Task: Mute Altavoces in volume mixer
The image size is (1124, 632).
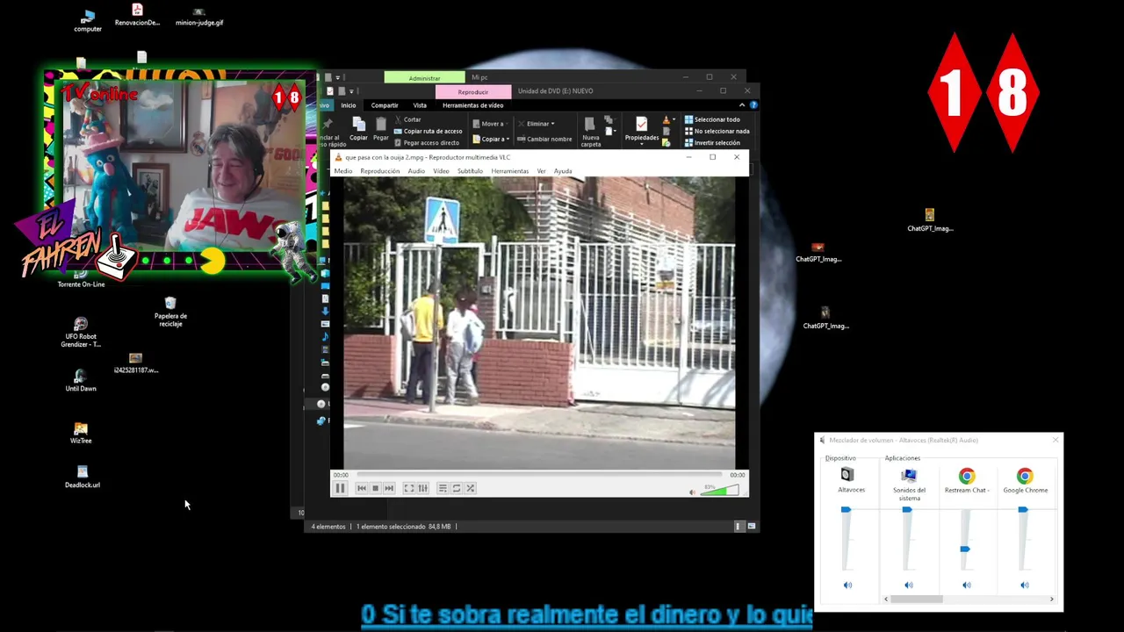Action: pos(847,585)
